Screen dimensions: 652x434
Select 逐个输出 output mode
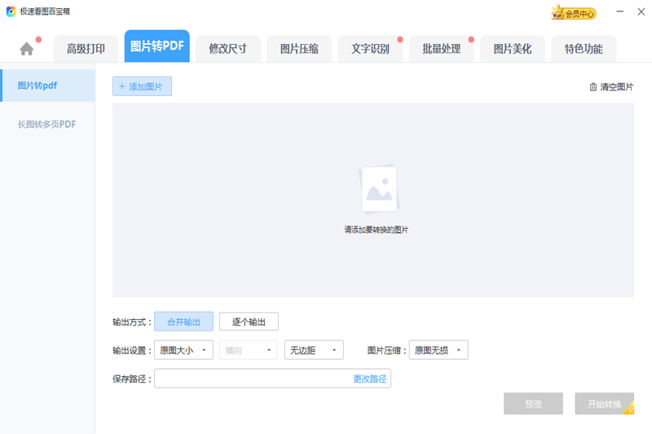[x=249, y=322]
